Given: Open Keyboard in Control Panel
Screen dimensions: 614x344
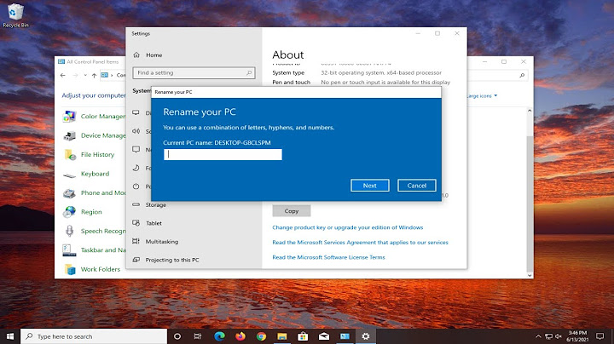Looking at the screenshot, I should [96, 174].
